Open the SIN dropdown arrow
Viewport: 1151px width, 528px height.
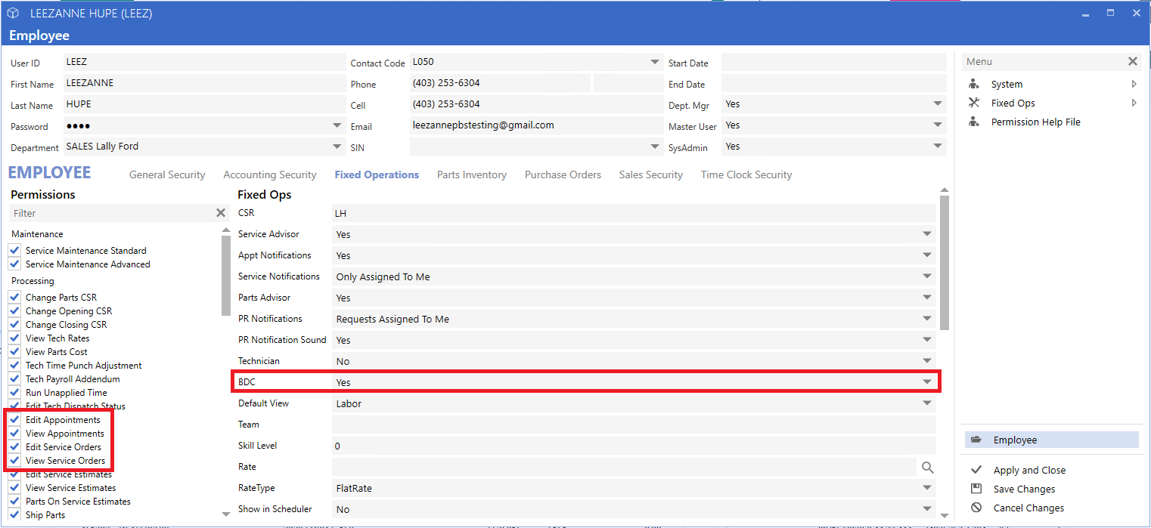click(x=654, y=147)
